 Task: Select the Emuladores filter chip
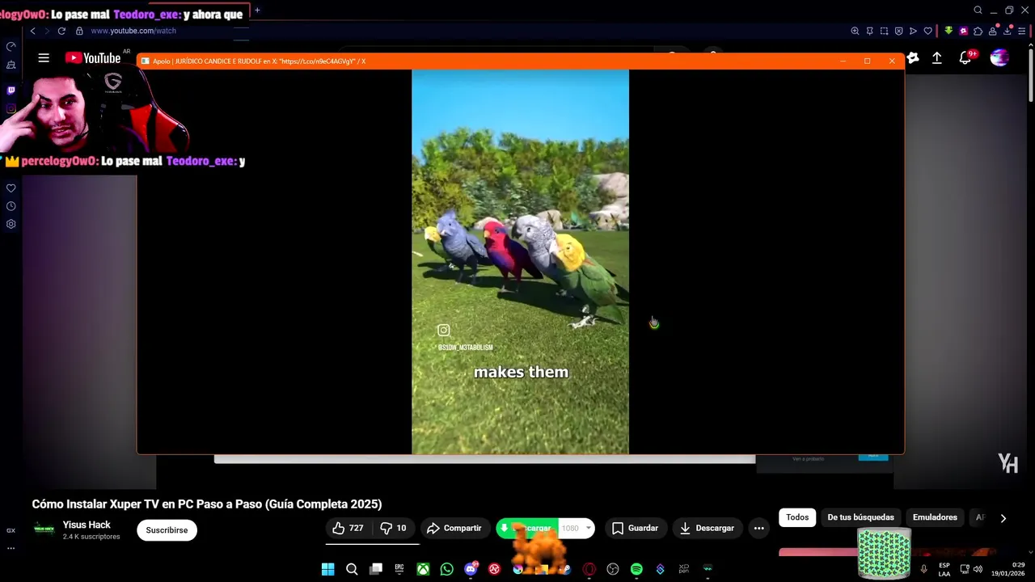click(935, 517)
